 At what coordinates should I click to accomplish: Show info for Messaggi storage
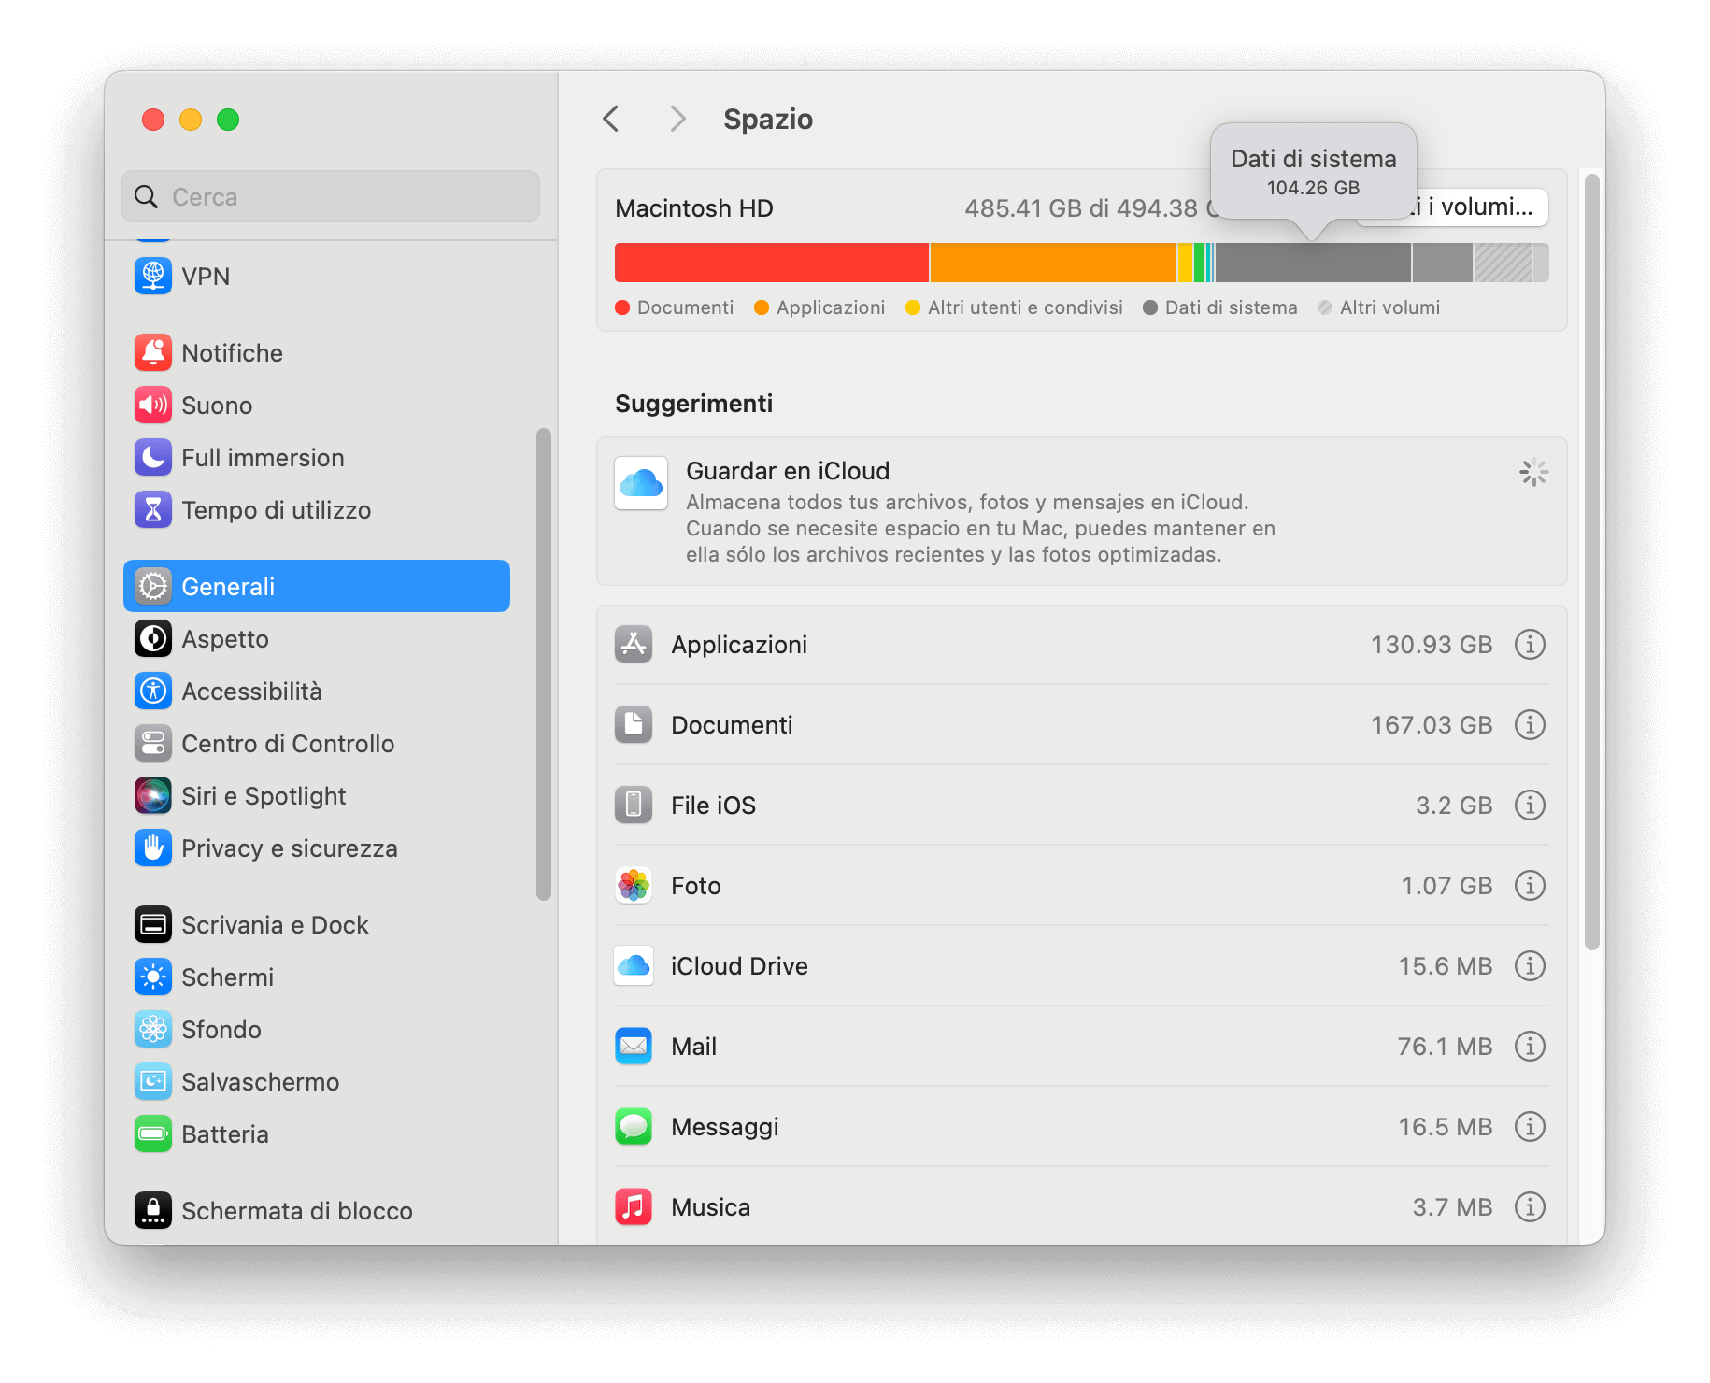coord(1530,1126)
